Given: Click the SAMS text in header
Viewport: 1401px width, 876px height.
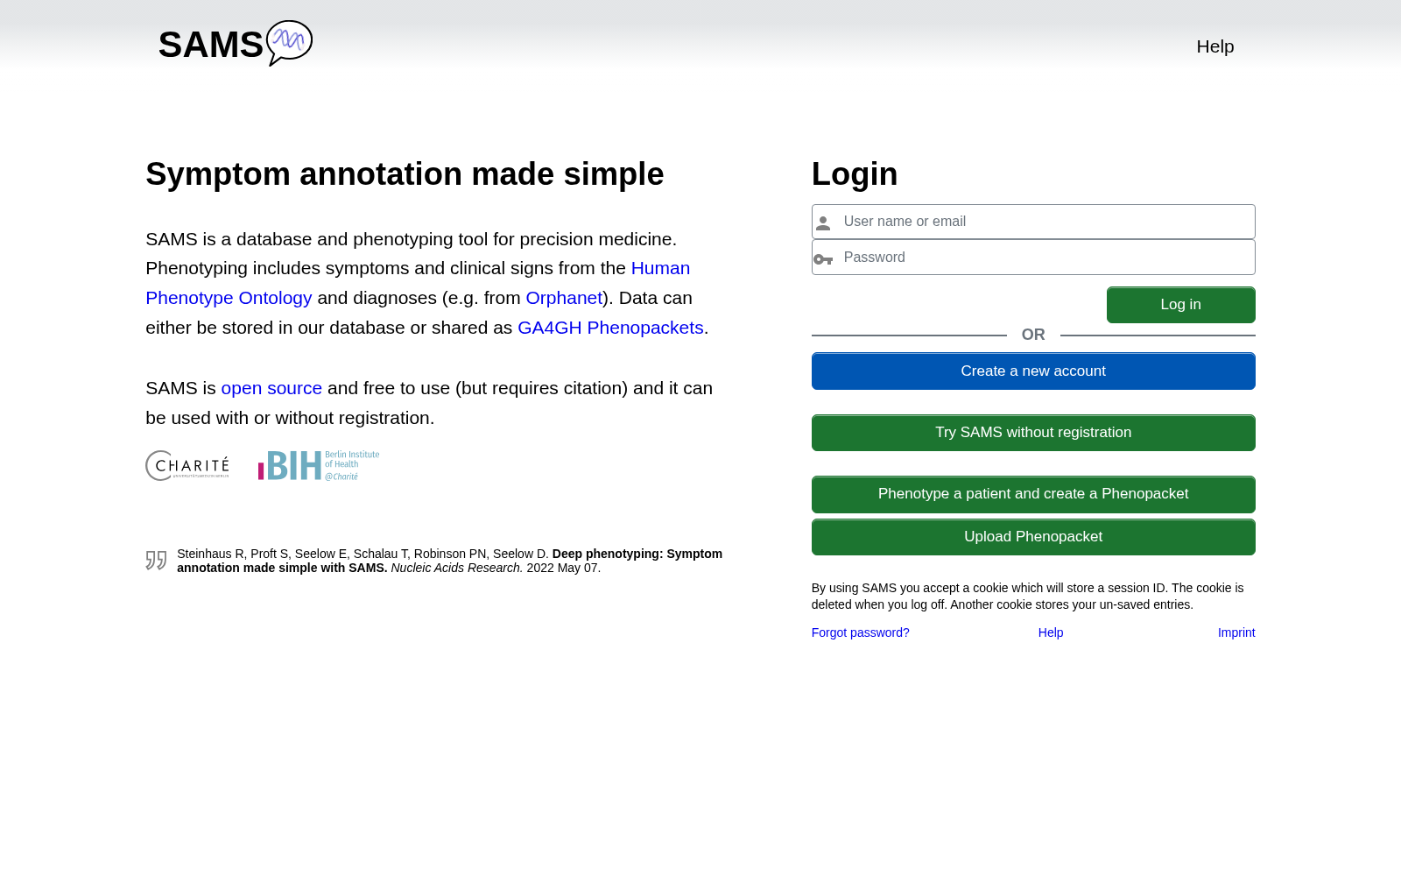Looking at the screenshot, I should pos(211,45).
